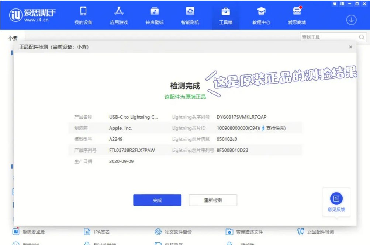Viewport: 370px width, 245px height.
Task: Open the title bar list menu icon
Action: pos(342,4)
